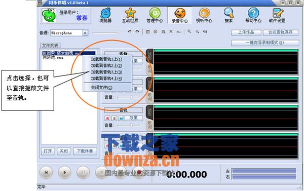The width and height of the screenshot is (304, 191).
Task: Open 帮助中心 question mark icon
Action: point(253,15)
